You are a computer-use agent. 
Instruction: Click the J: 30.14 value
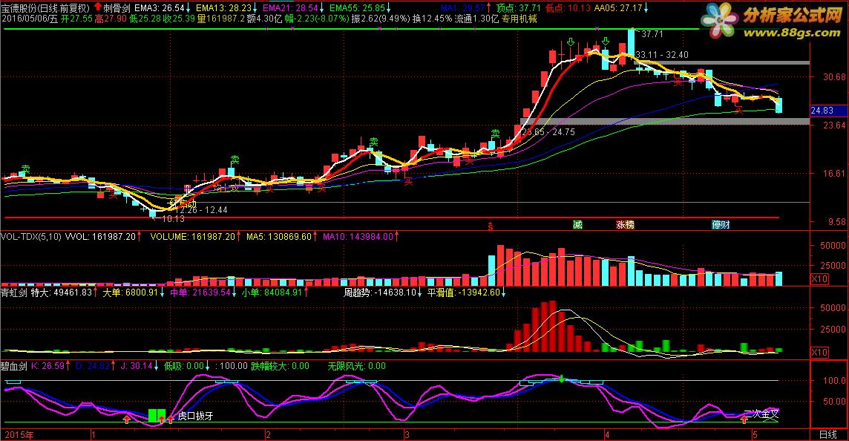click(x=137, y=366)
